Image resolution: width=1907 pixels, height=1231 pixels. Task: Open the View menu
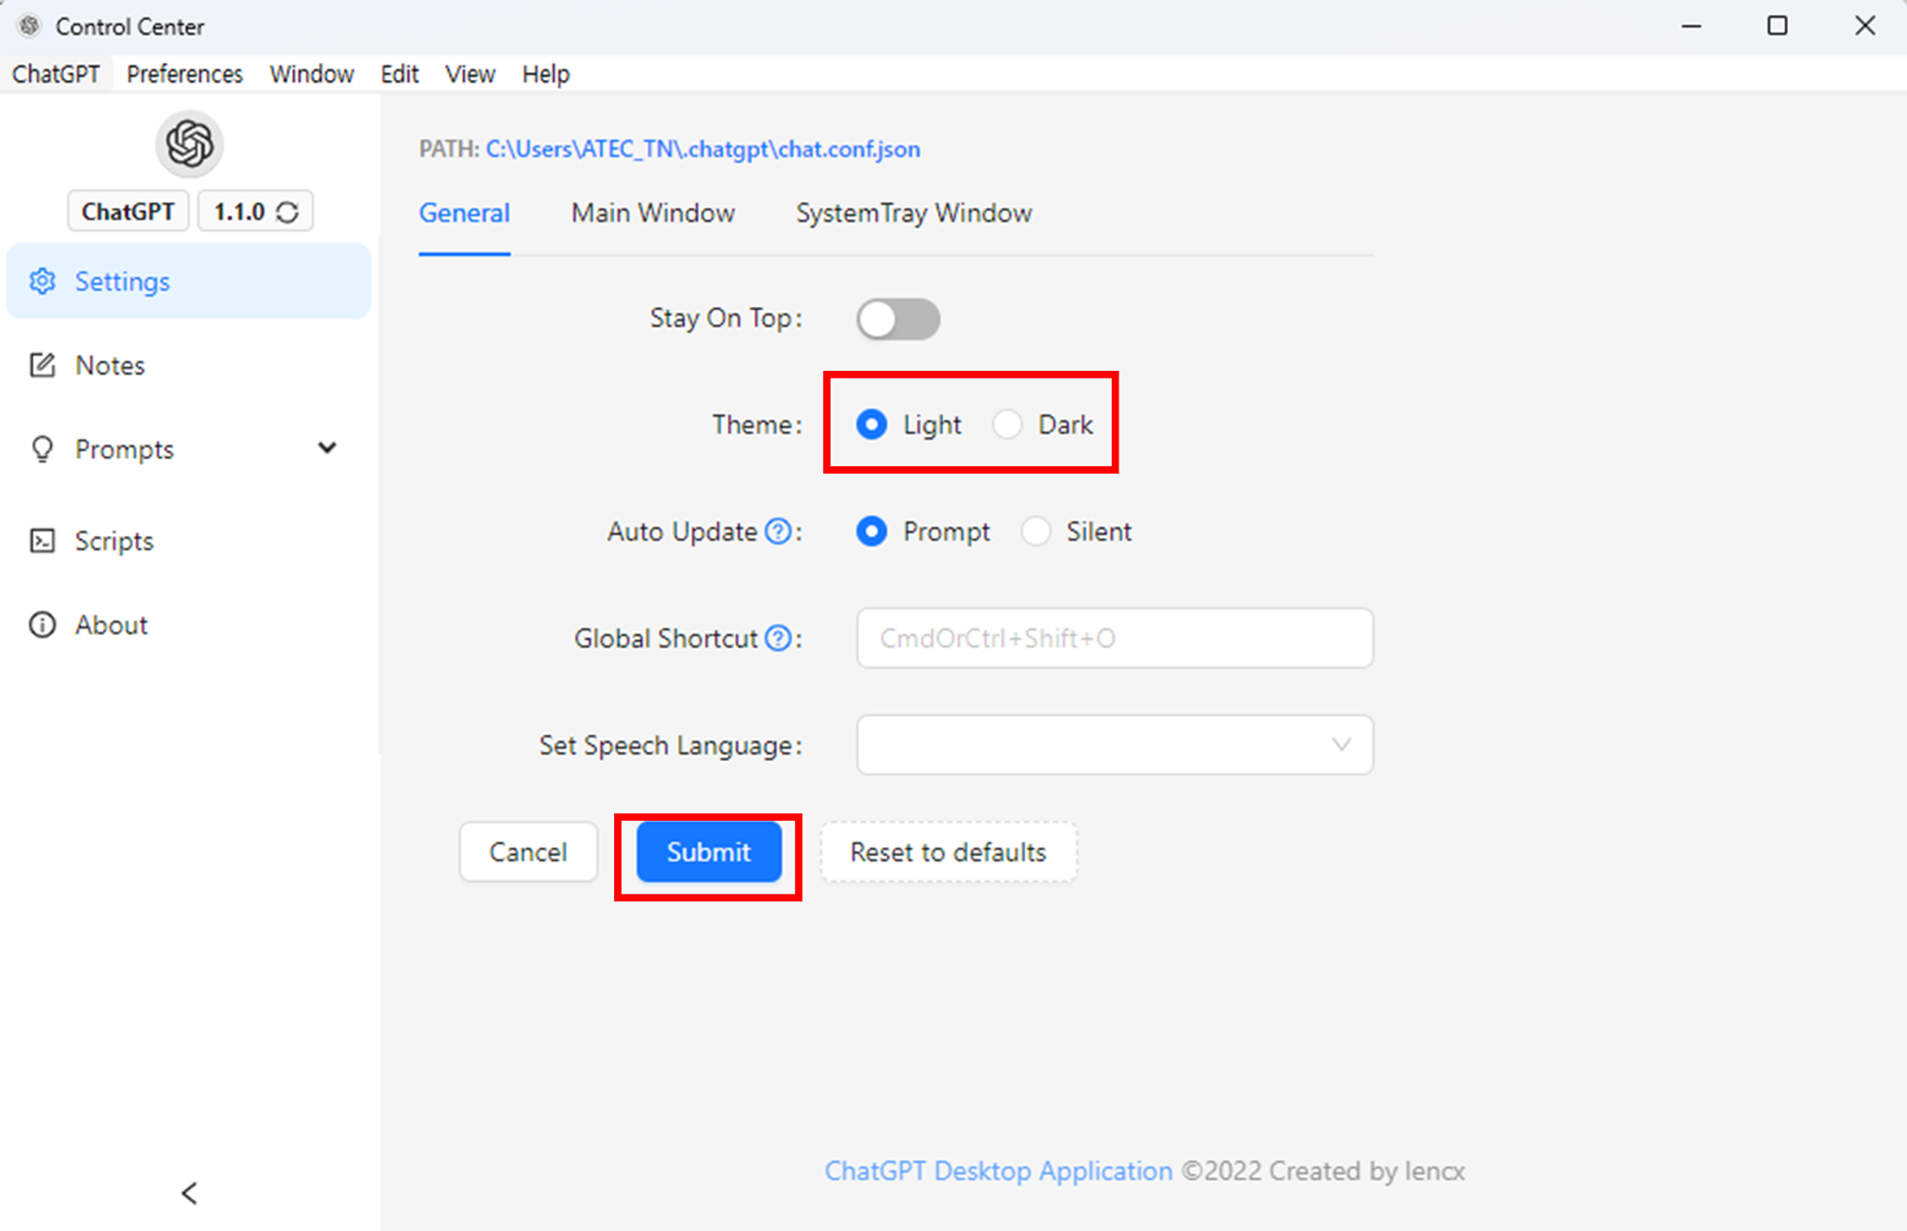point(470,74)
